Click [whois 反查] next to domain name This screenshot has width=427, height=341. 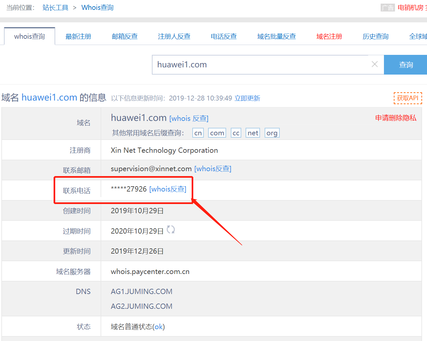(189, 118)
